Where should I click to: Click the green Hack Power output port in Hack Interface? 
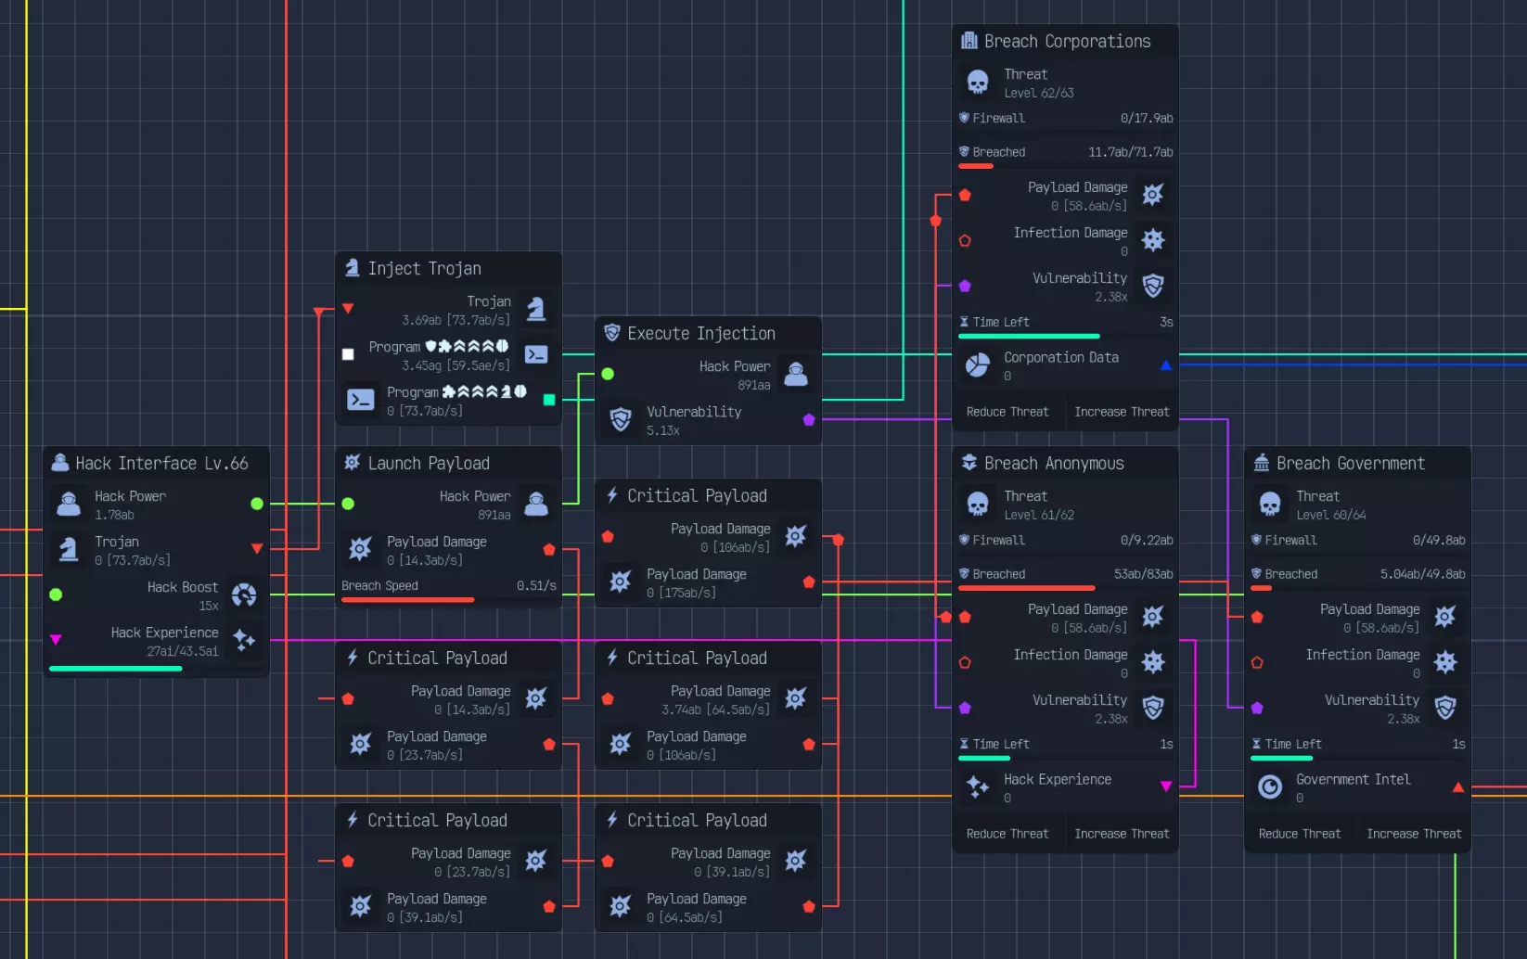(x=257, y=504)
